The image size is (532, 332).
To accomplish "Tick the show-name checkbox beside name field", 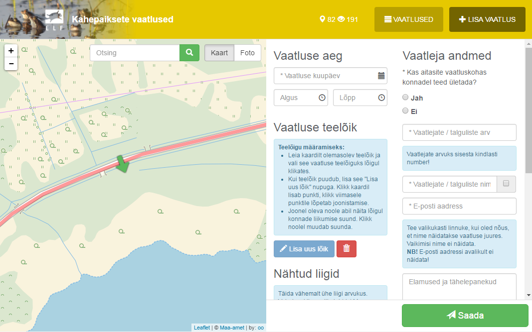I will [x=506, y=184].
